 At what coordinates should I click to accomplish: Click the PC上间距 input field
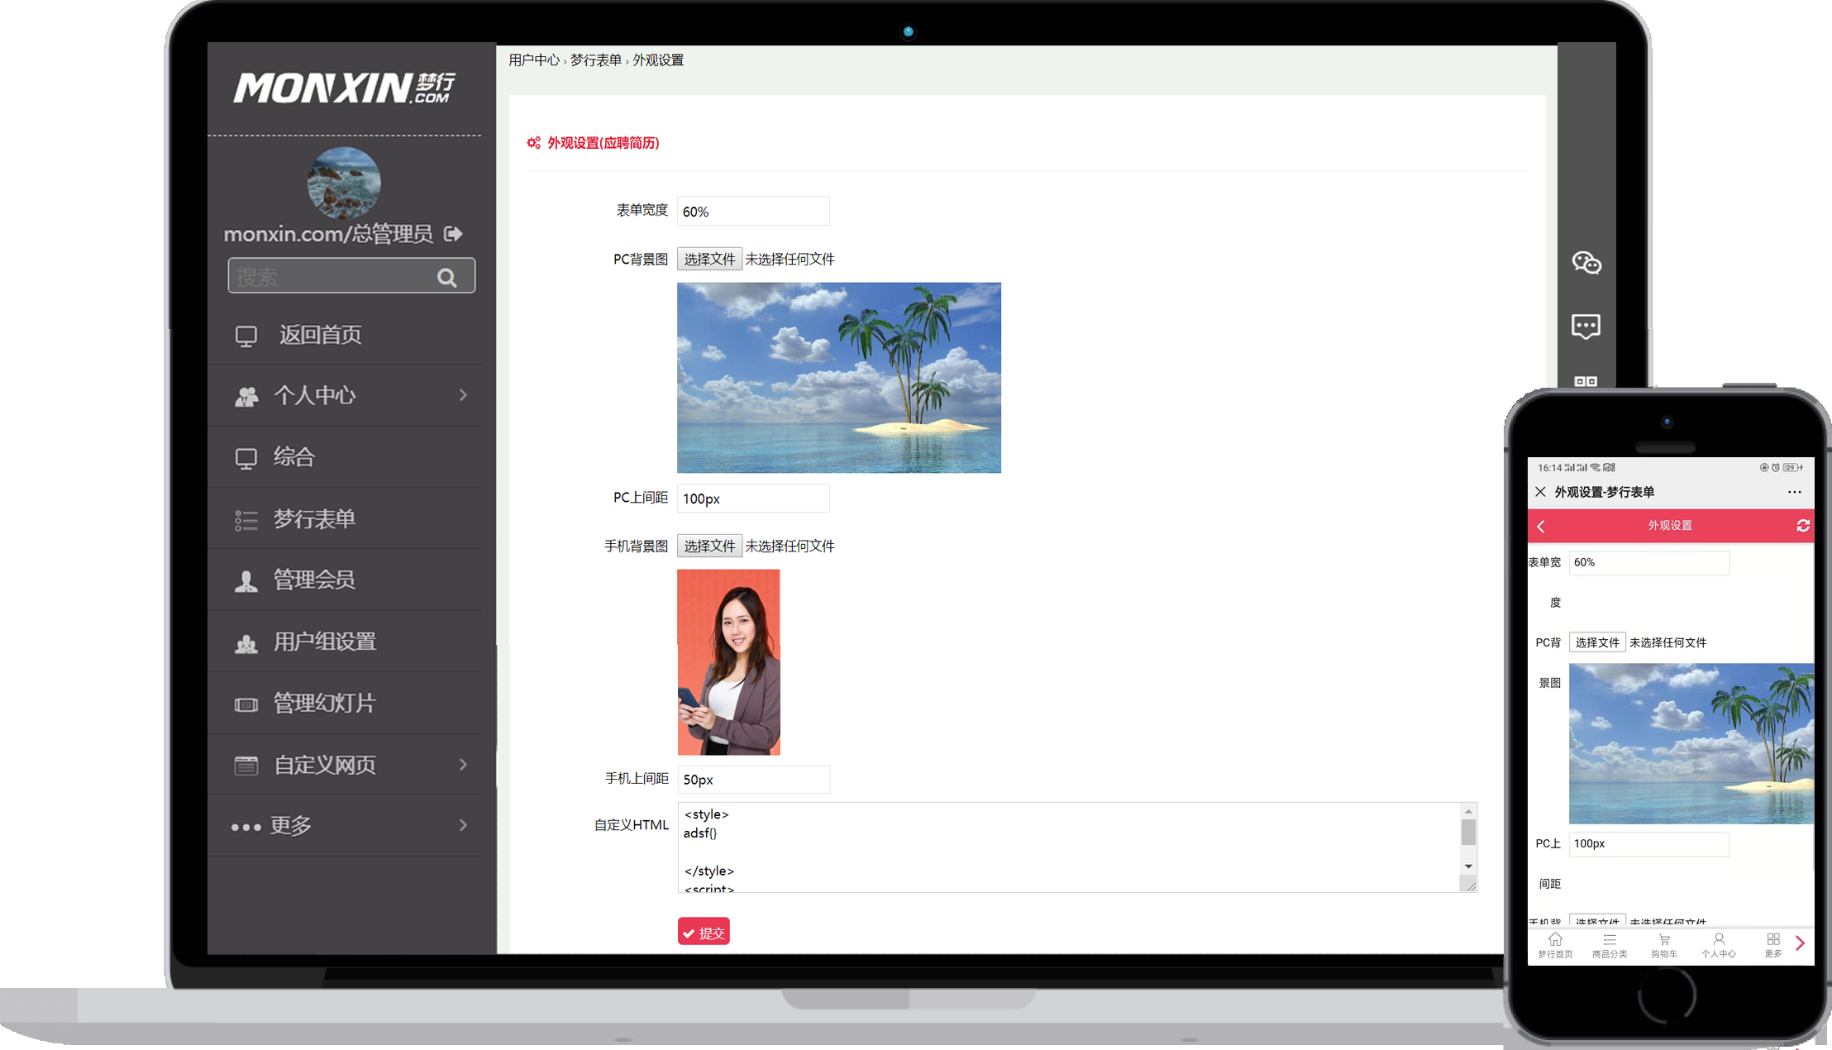point(753,499)
